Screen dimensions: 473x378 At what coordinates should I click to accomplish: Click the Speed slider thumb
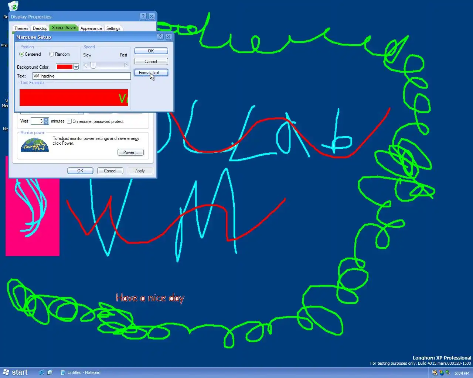pyautogui.click(x=93, y=65)
